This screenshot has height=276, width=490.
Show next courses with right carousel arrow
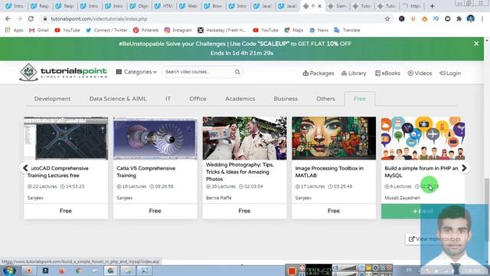[464, 168]
